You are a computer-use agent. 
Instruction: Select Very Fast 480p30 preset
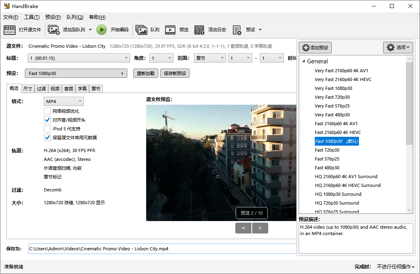click(x=332, y=115)
